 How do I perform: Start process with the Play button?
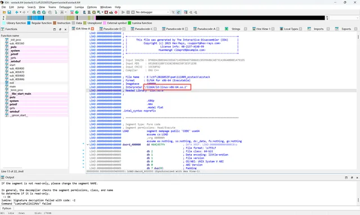[123, 12]
